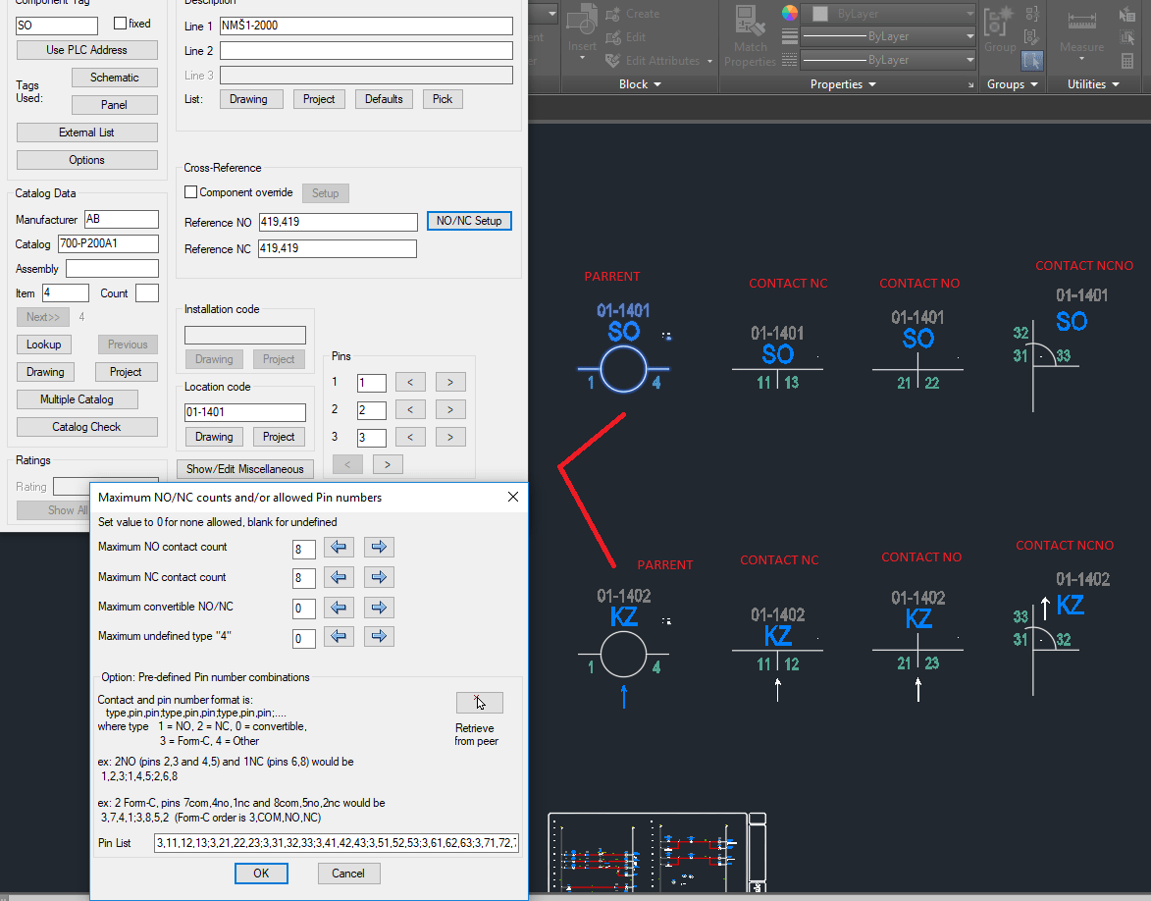Click Quick Select icon in Utilities
The image size is (1151, 901).
(x=1127, y=13)
